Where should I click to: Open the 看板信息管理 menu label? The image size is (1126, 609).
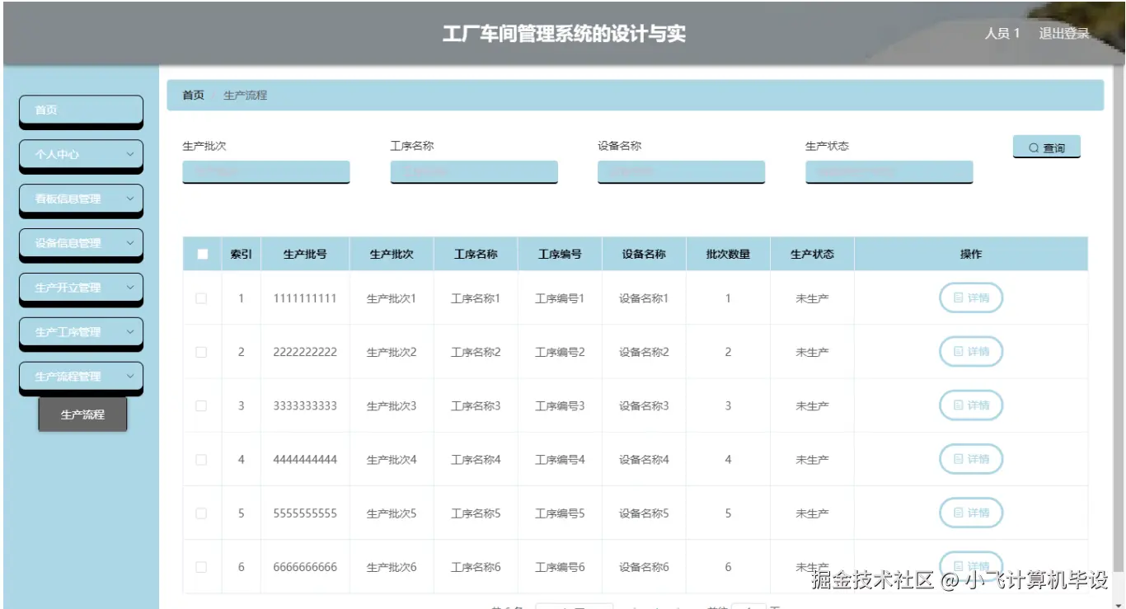pyautogui.click(x=68, y=199)
